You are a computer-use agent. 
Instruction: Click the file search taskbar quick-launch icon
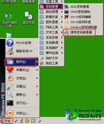coord(27,121)
